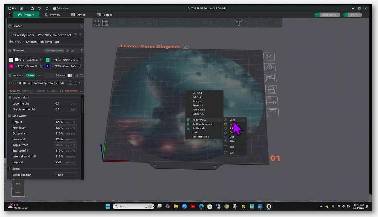Open the printer preset dropdown
The width and height of the screenshot is (378, 217).
pos(41,35)
